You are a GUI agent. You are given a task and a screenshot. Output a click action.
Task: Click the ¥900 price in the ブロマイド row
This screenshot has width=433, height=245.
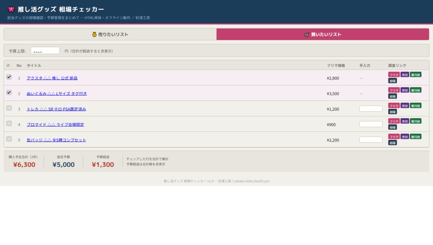(x=331, y=125)
